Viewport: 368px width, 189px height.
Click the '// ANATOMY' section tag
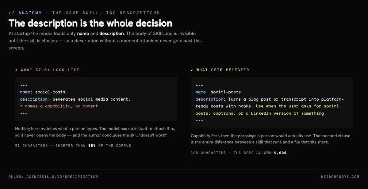point(25,13)
